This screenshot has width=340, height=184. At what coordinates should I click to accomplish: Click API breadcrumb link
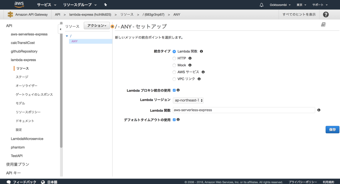(x=57, y=15)
